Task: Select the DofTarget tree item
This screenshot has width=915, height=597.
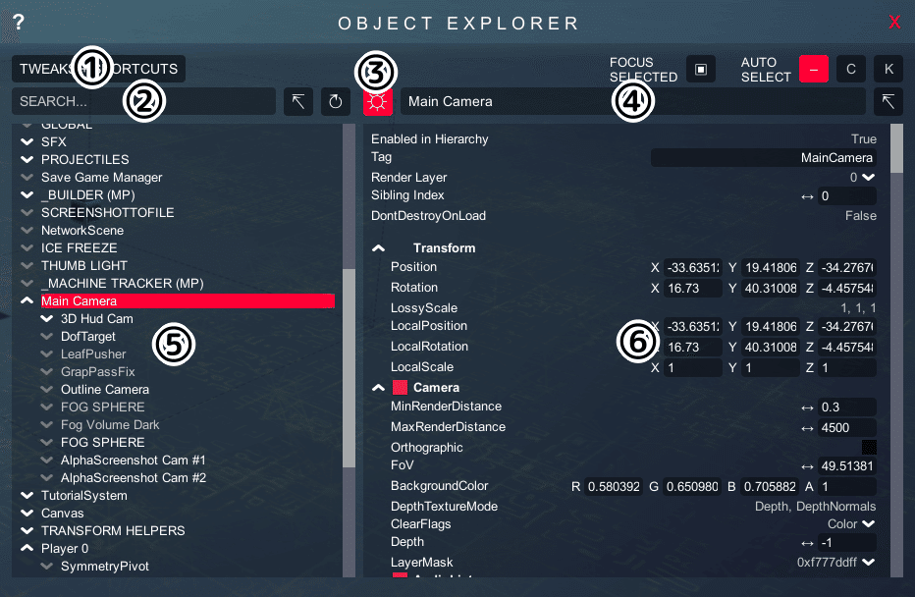Action: pos(88,337)
